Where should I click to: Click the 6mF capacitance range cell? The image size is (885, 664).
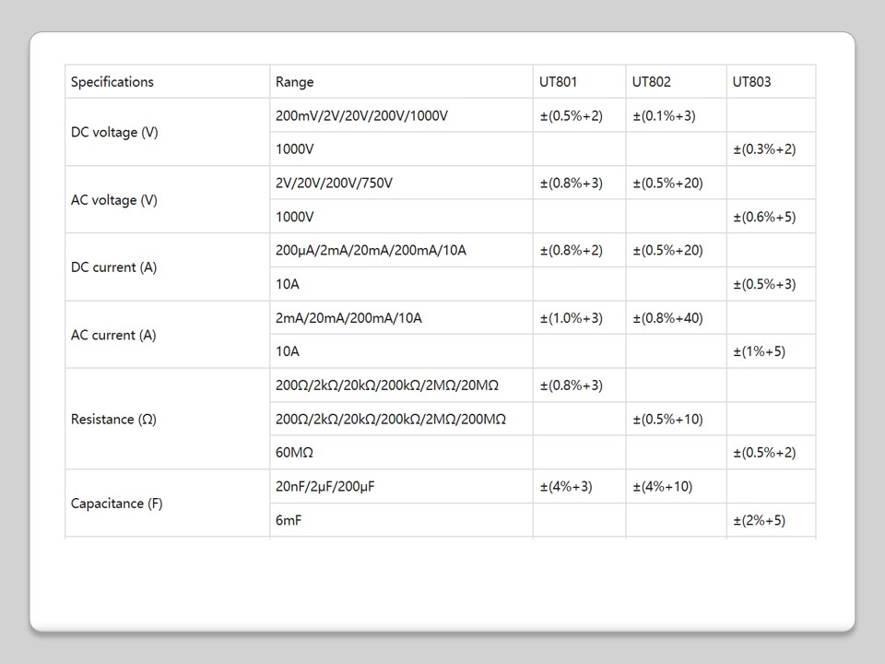(x=289, y=520)
